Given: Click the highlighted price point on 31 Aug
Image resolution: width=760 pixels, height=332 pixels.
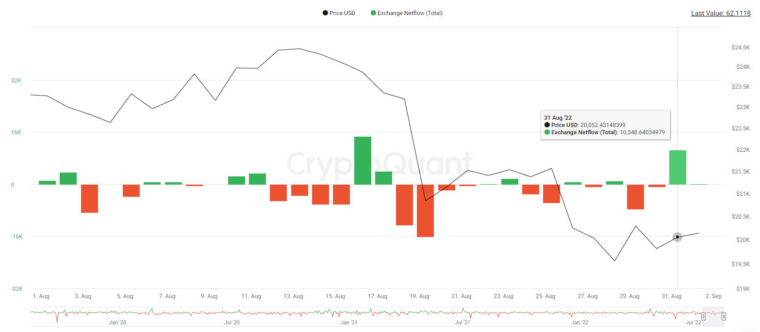Looking at the screenshot, I should [x=677, y=237].
